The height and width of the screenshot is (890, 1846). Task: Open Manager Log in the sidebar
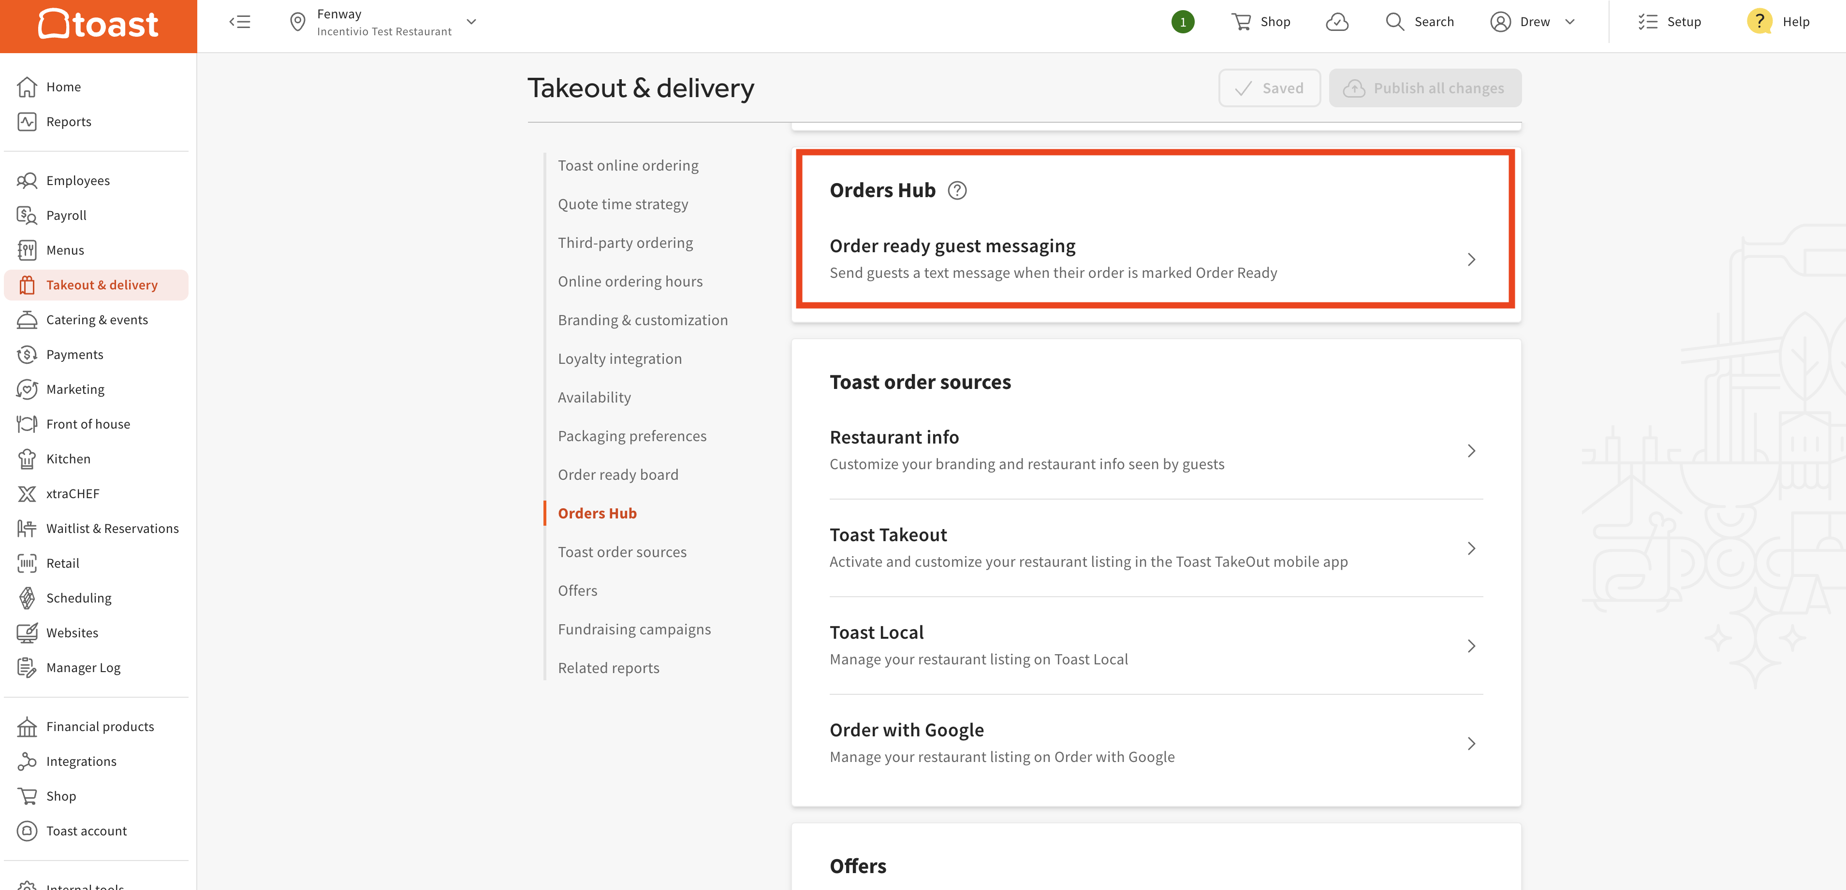click(x=96, y=668)
